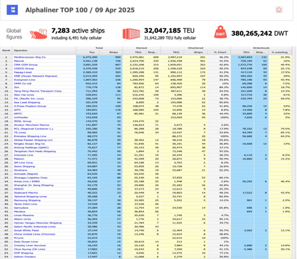Open the SITC operator link
Image resolution: width=297 pixels, height=259 pixels.
point(17,110)
